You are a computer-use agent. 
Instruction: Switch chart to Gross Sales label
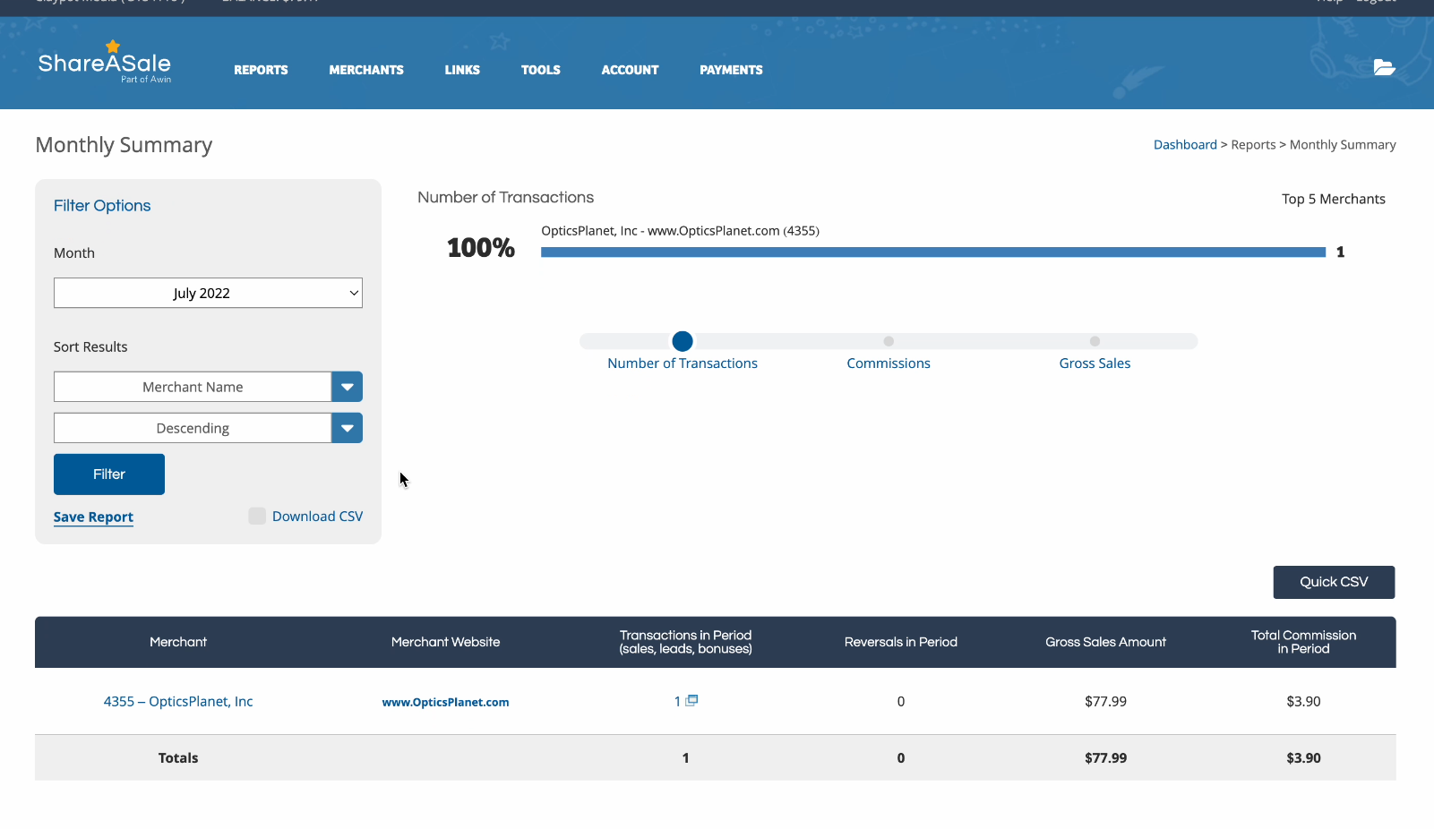[x=1095, y=363]
